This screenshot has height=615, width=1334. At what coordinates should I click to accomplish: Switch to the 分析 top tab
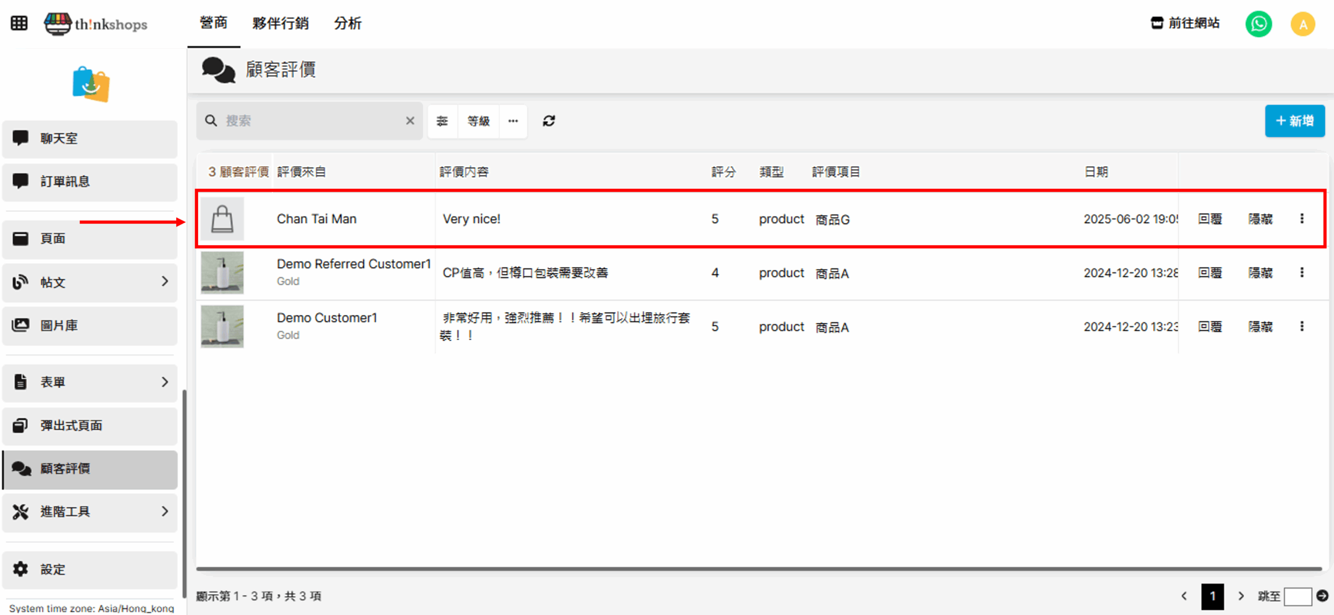348,23
